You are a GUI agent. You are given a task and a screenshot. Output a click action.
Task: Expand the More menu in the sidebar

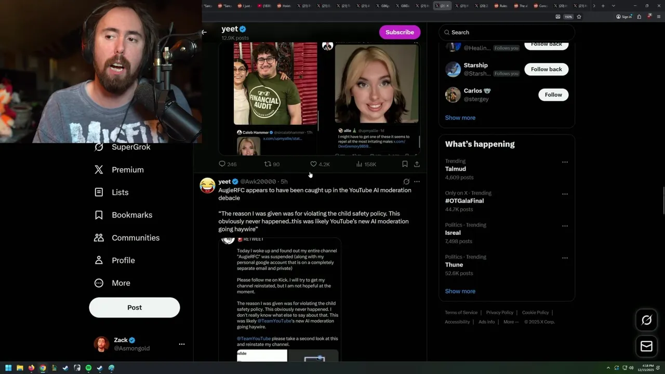click(112, 283)
